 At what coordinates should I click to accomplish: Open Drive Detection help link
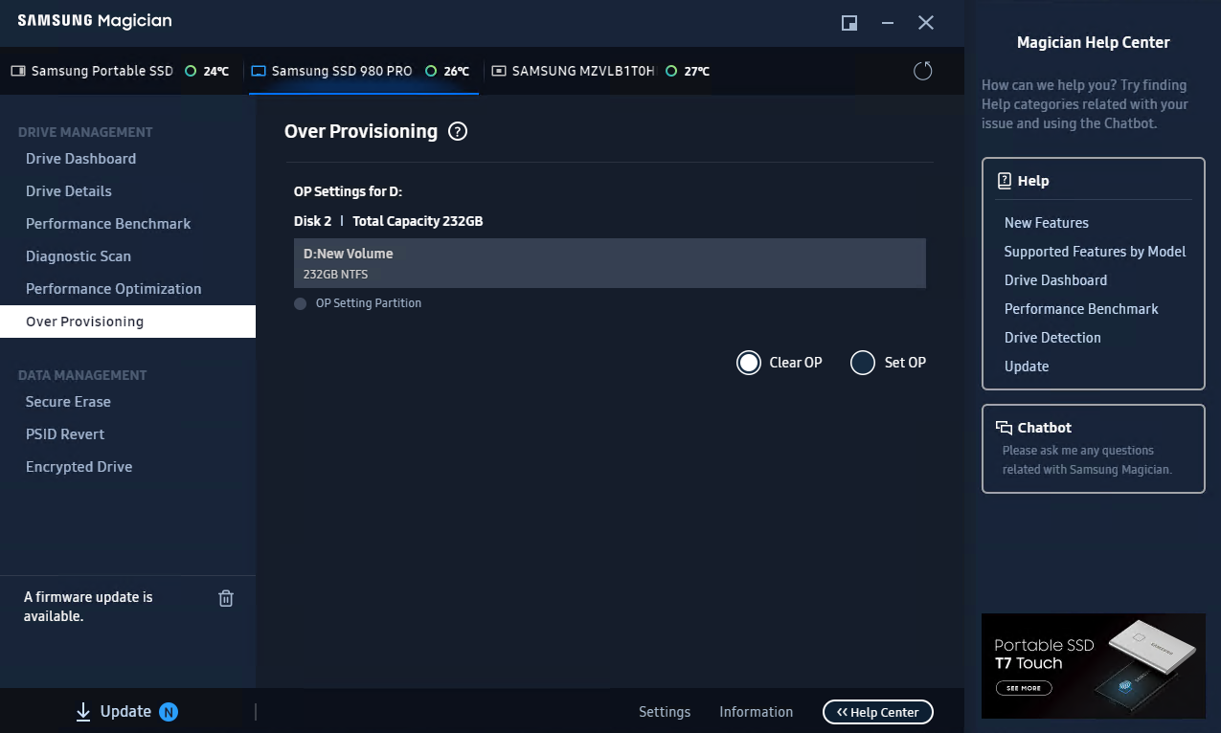pos(1052,338)
